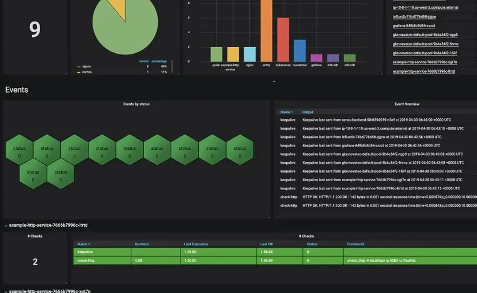Open the gke-novatec-default-pool-9b4a34f2-5nmz link
The height and width of the screenshot is (293, 477).
pos(426,44)
